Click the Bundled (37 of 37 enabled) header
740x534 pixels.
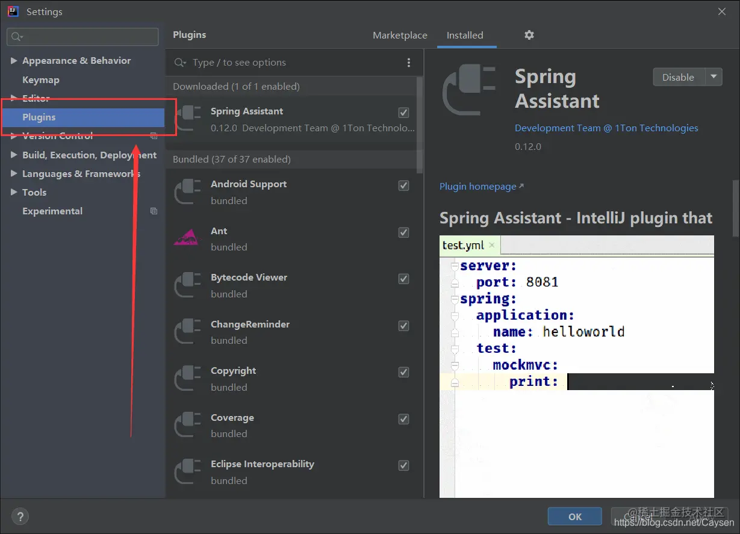coord(232,160)
